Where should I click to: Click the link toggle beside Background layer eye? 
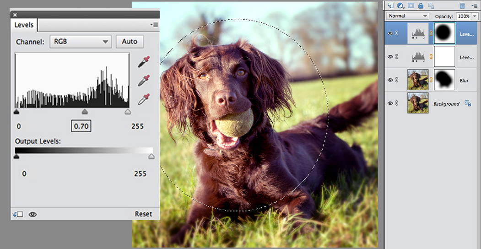pyautogui.click(x=397, y=103)
